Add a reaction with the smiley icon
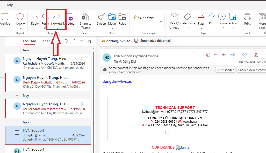 tap(208, 55)
